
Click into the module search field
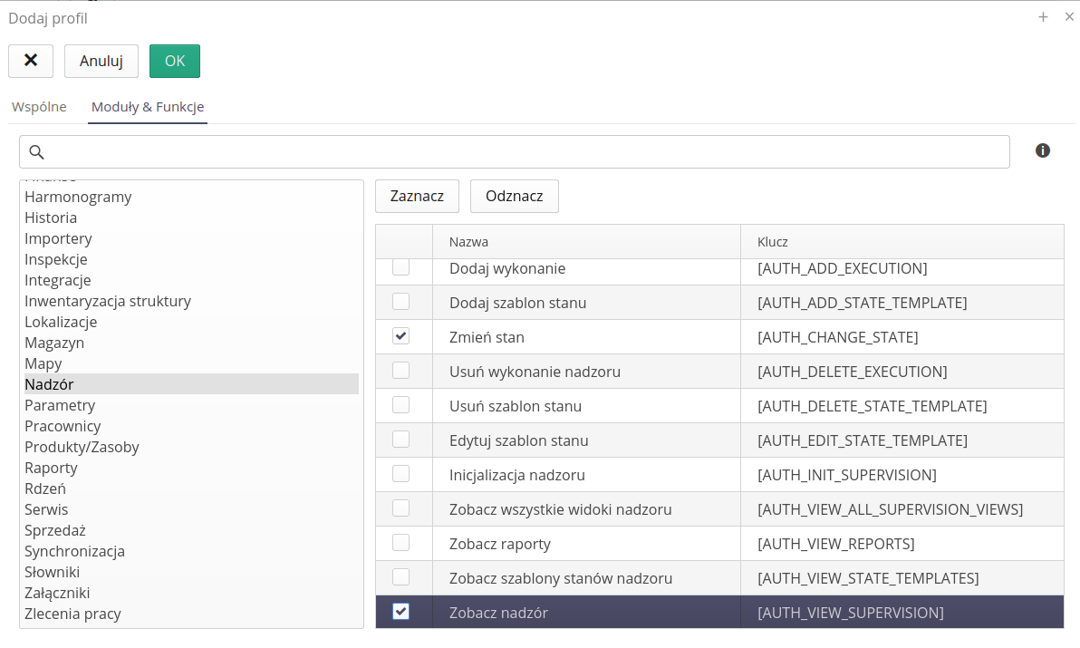(x=526, y=152)
